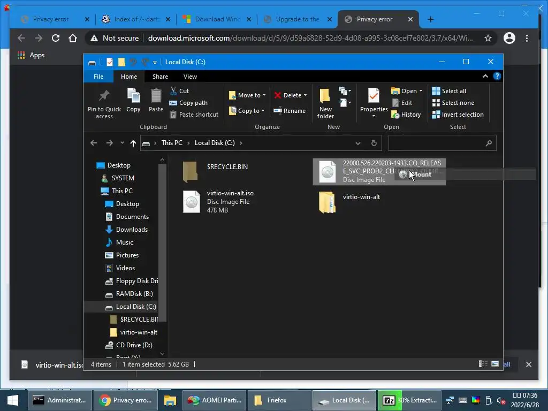
Task: Click Copy path in ribbon
Action: [188, 103]
